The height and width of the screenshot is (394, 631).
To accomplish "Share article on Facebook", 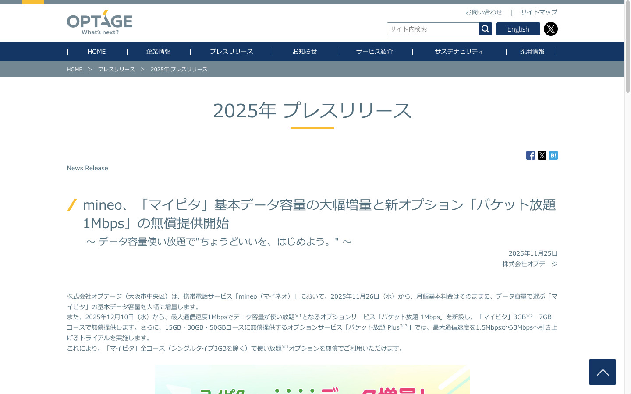I will pos(530,155).
